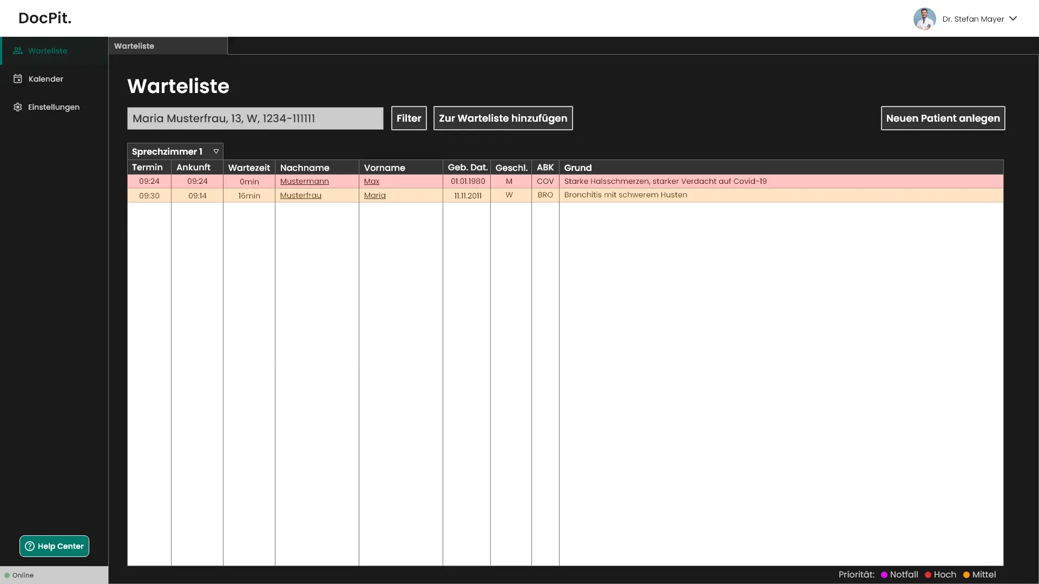Click the Bronchitis mit schwerem Husten cell
The image size is (1039, 584).
click(781, 195)
